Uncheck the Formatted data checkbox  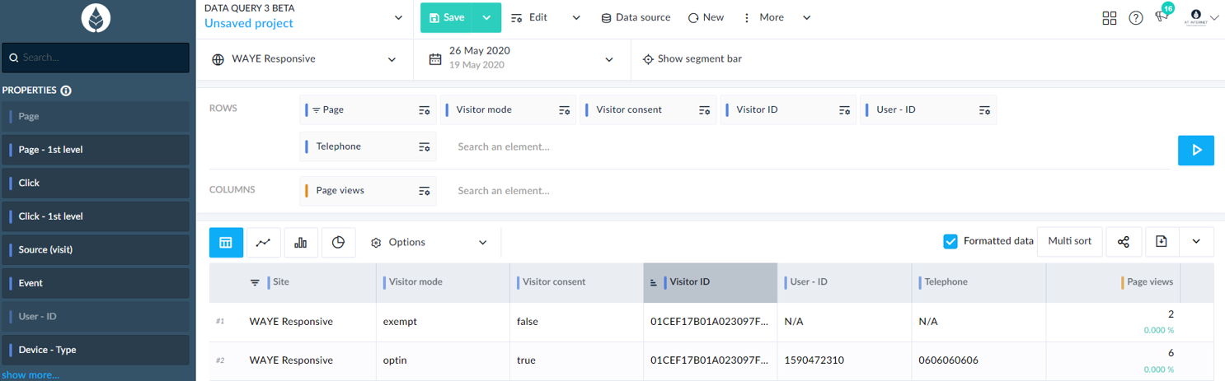950,241
